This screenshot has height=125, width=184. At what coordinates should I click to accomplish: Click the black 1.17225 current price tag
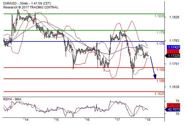(x=173, y=56)
